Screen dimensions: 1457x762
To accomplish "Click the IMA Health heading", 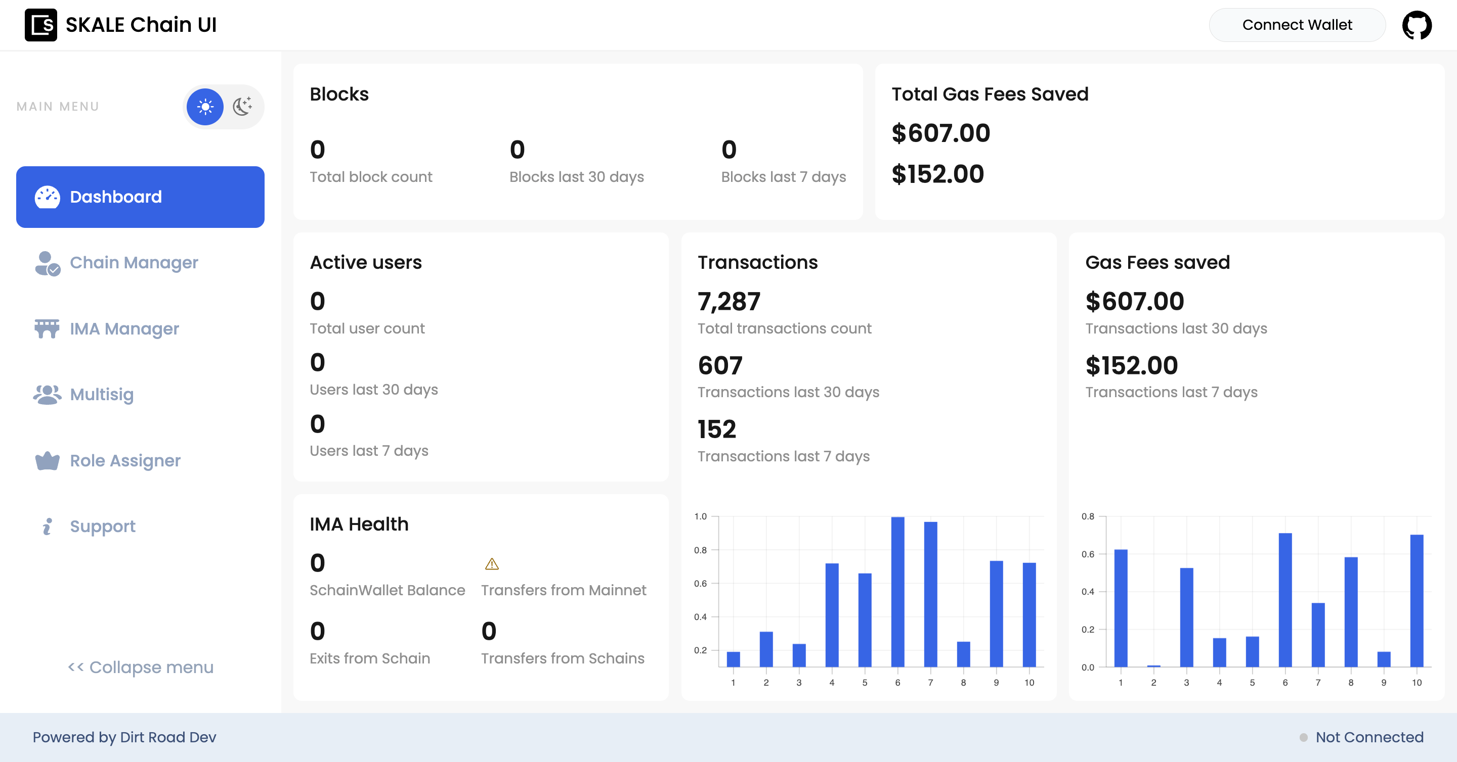I will pyautogui.click(x=359, y=524).
